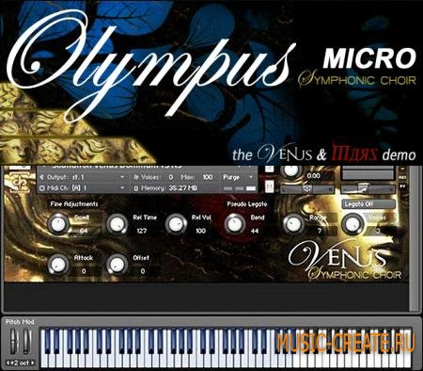
Task: Click the Memory icon
Action: [x=136, y=188]
